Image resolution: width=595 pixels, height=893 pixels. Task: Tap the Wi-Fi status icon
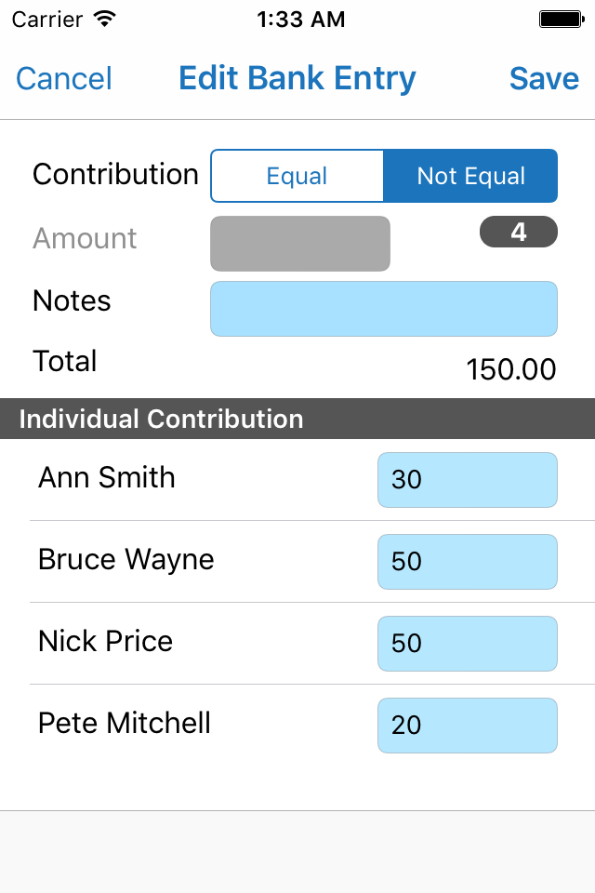105,19
